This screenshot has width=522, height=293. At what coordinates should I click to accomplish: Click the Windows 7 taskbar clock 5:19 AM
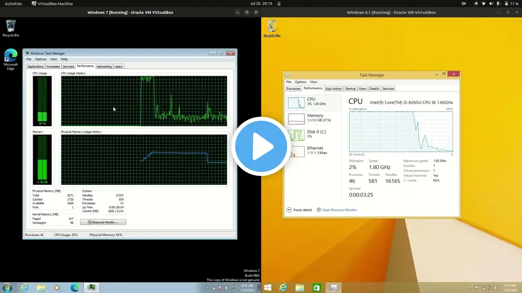[x=247, y=288]
